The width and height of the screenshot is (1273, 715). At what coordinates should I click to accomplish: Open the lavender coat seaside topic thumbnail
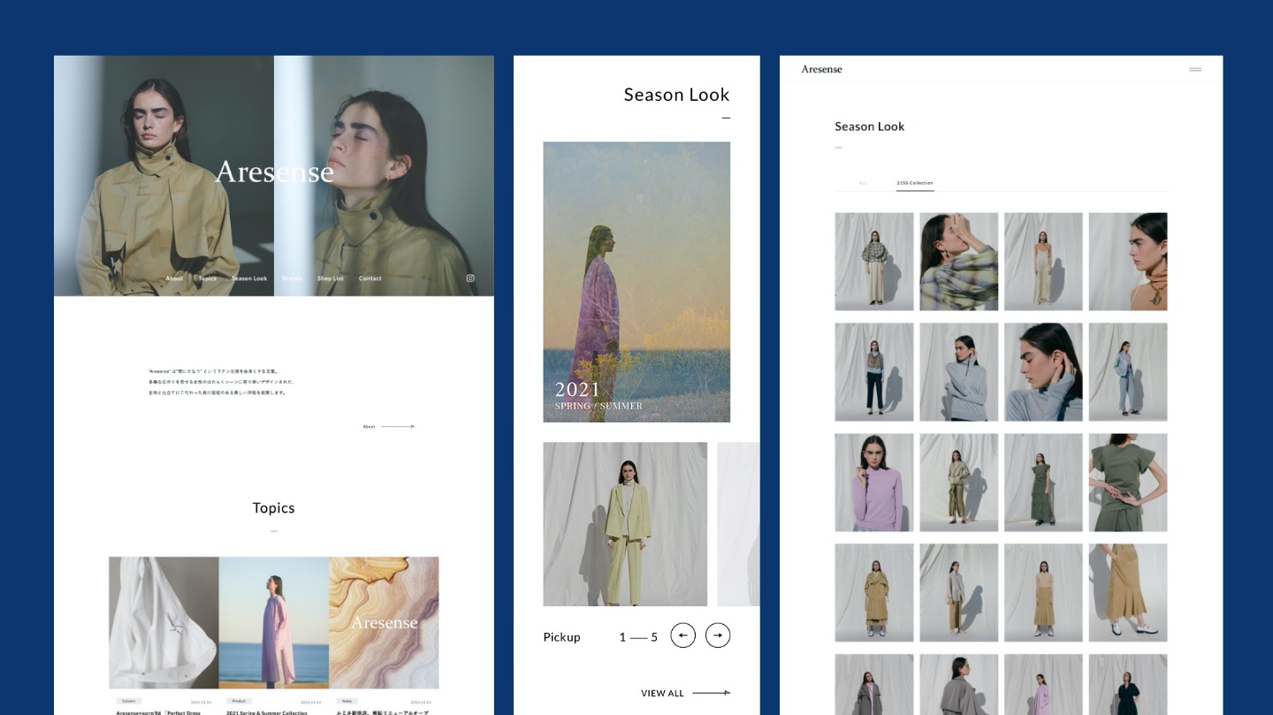click(274, 622)
